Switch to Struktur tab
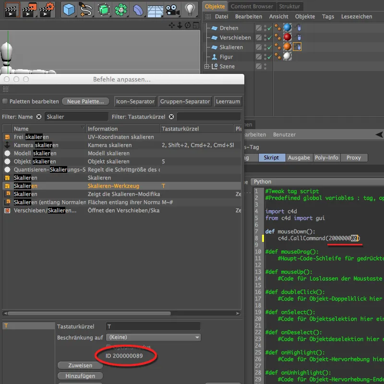The width and height of the screenshot is (384, 384). [289, 6]
